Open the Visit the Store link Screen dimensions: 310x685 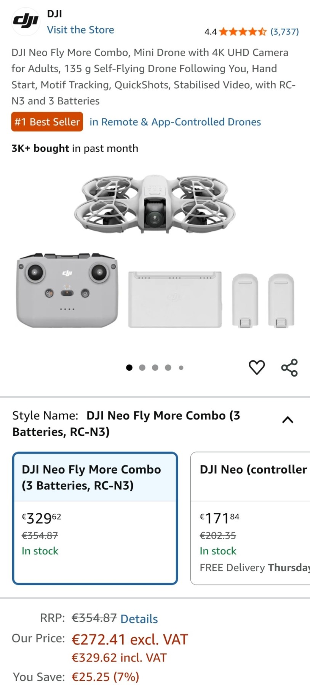click(80, 30)
